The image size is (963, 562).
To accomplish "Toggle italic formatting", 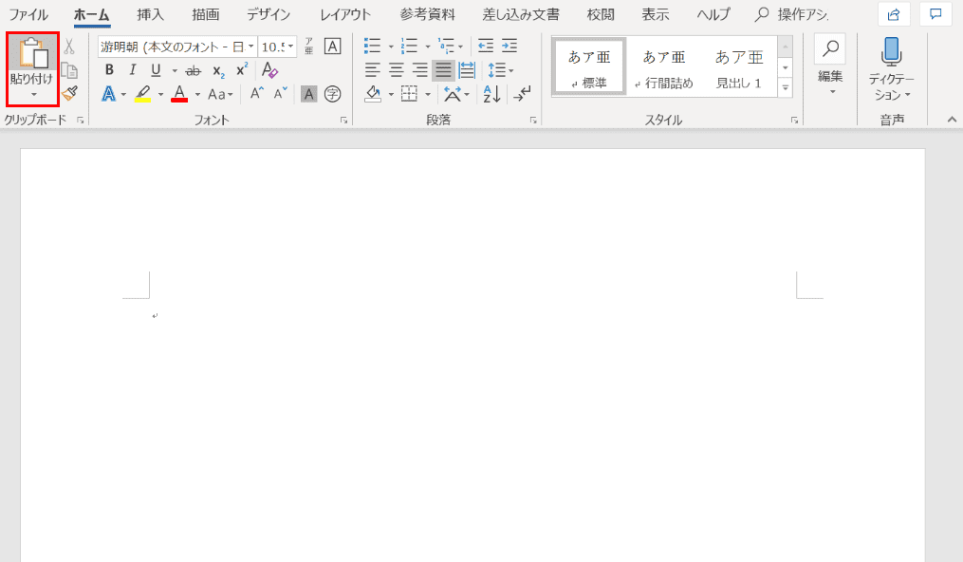I will pos(132,70).
